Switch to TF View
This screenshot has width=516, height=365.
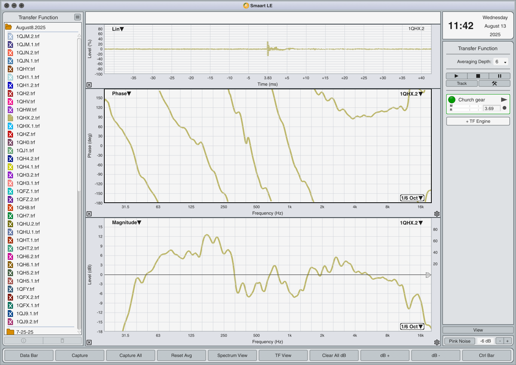(283, 355)
